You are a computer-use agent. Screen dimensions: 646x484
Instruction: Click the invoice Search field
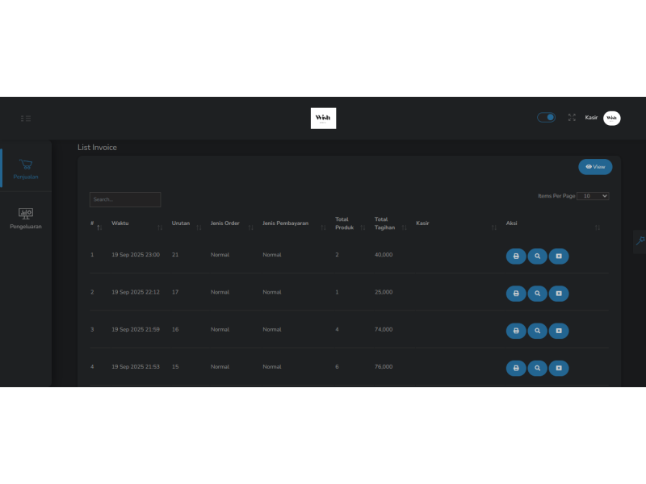[x=125, y=199]
